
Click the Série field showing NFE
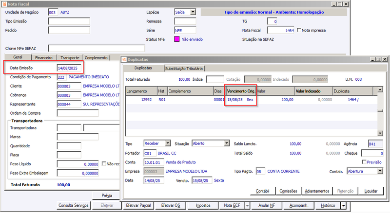185,30
